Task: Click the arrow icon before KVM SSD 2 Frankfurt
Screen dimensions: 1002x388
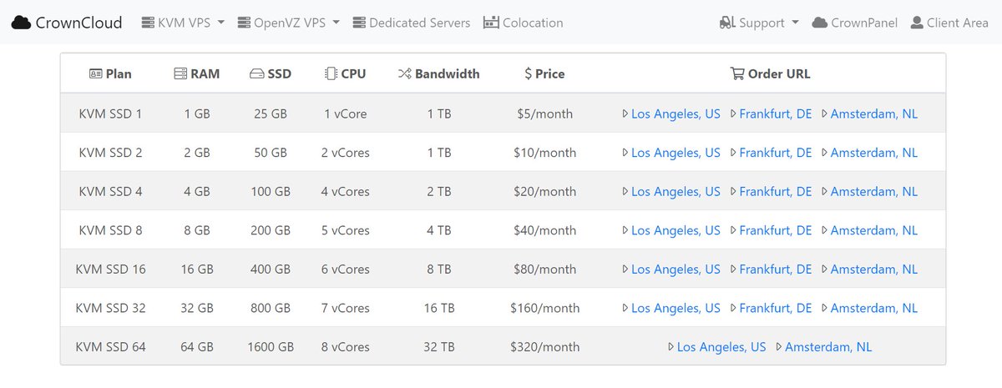Action: click(733, 153)
